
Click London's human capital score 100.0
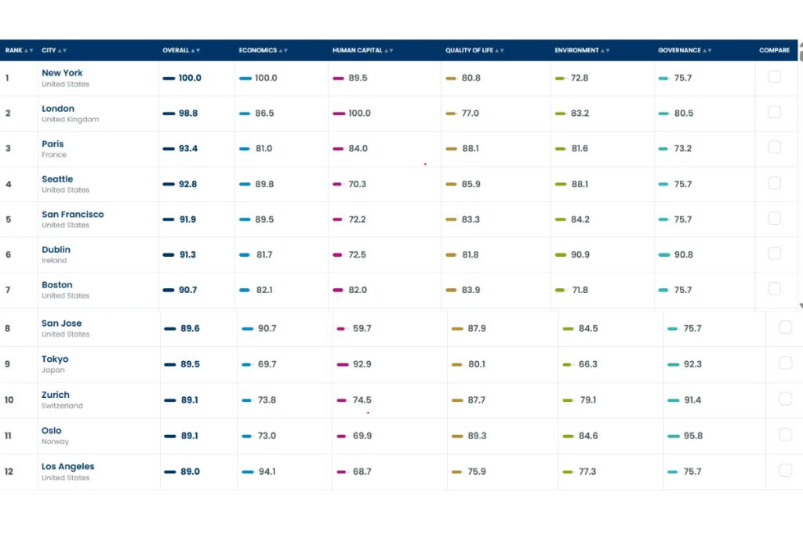[359, 113]
